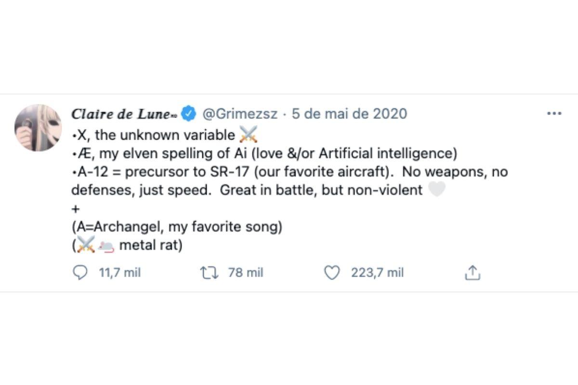Retweet this post using the arrows icon

[209, 273]
